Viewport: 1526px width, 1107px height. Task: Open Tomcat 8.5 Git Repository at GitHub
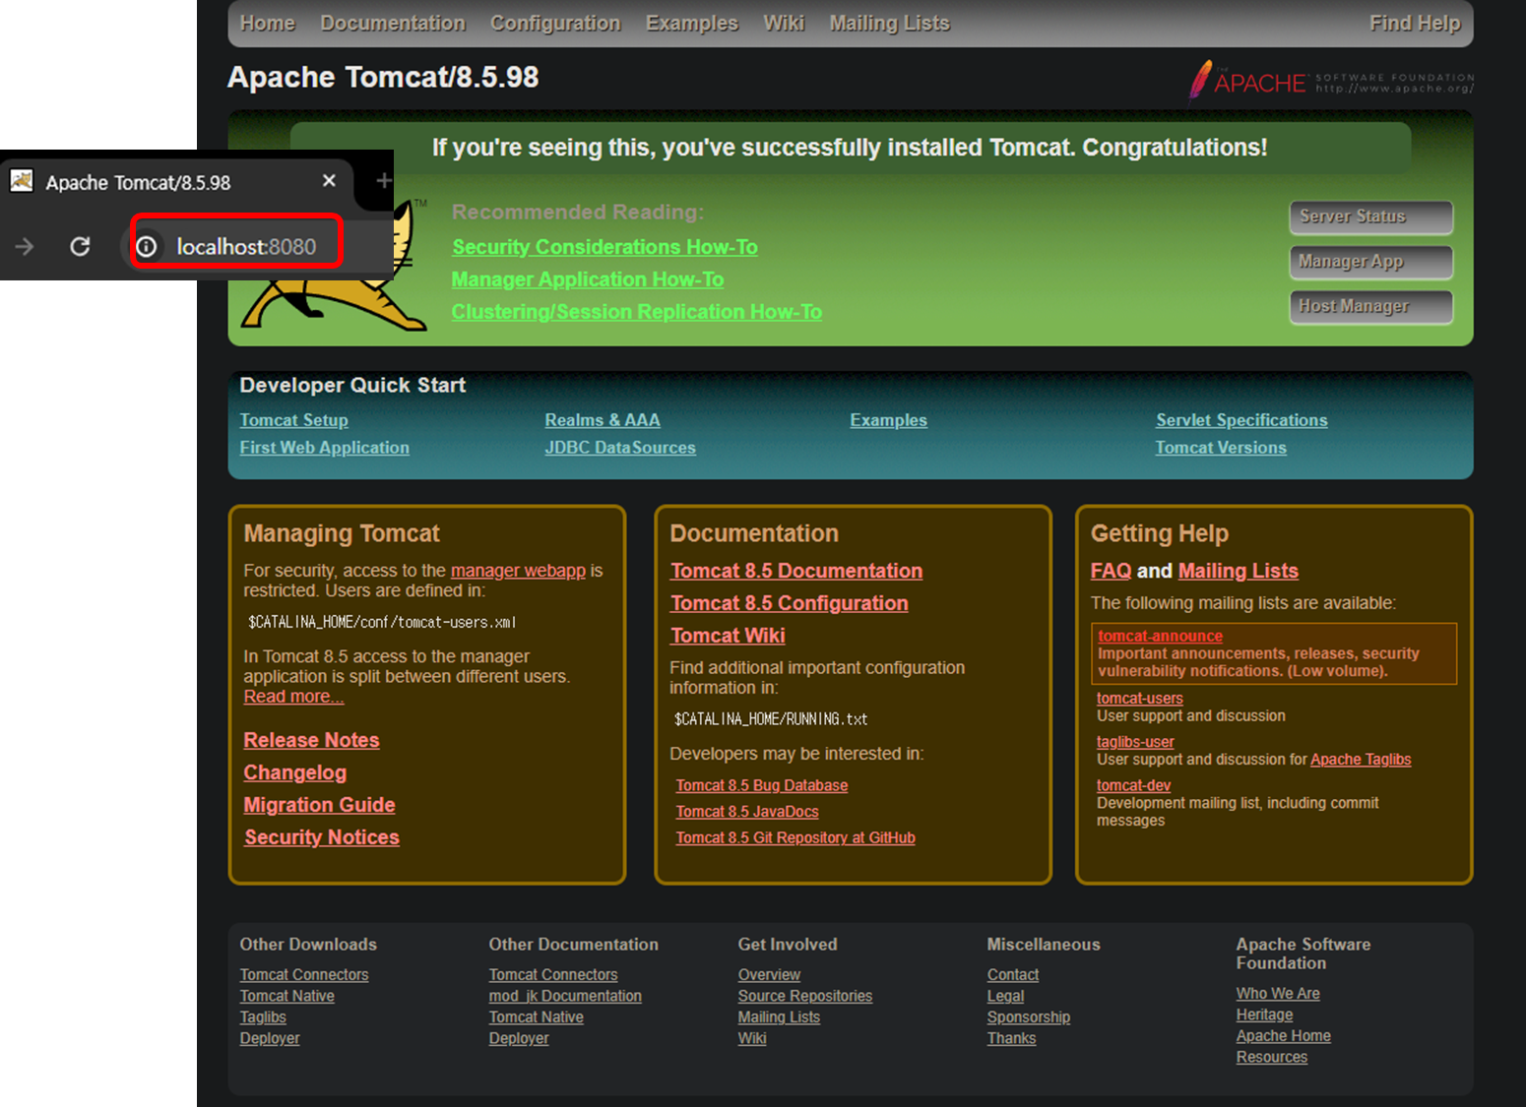coord(795,838)
